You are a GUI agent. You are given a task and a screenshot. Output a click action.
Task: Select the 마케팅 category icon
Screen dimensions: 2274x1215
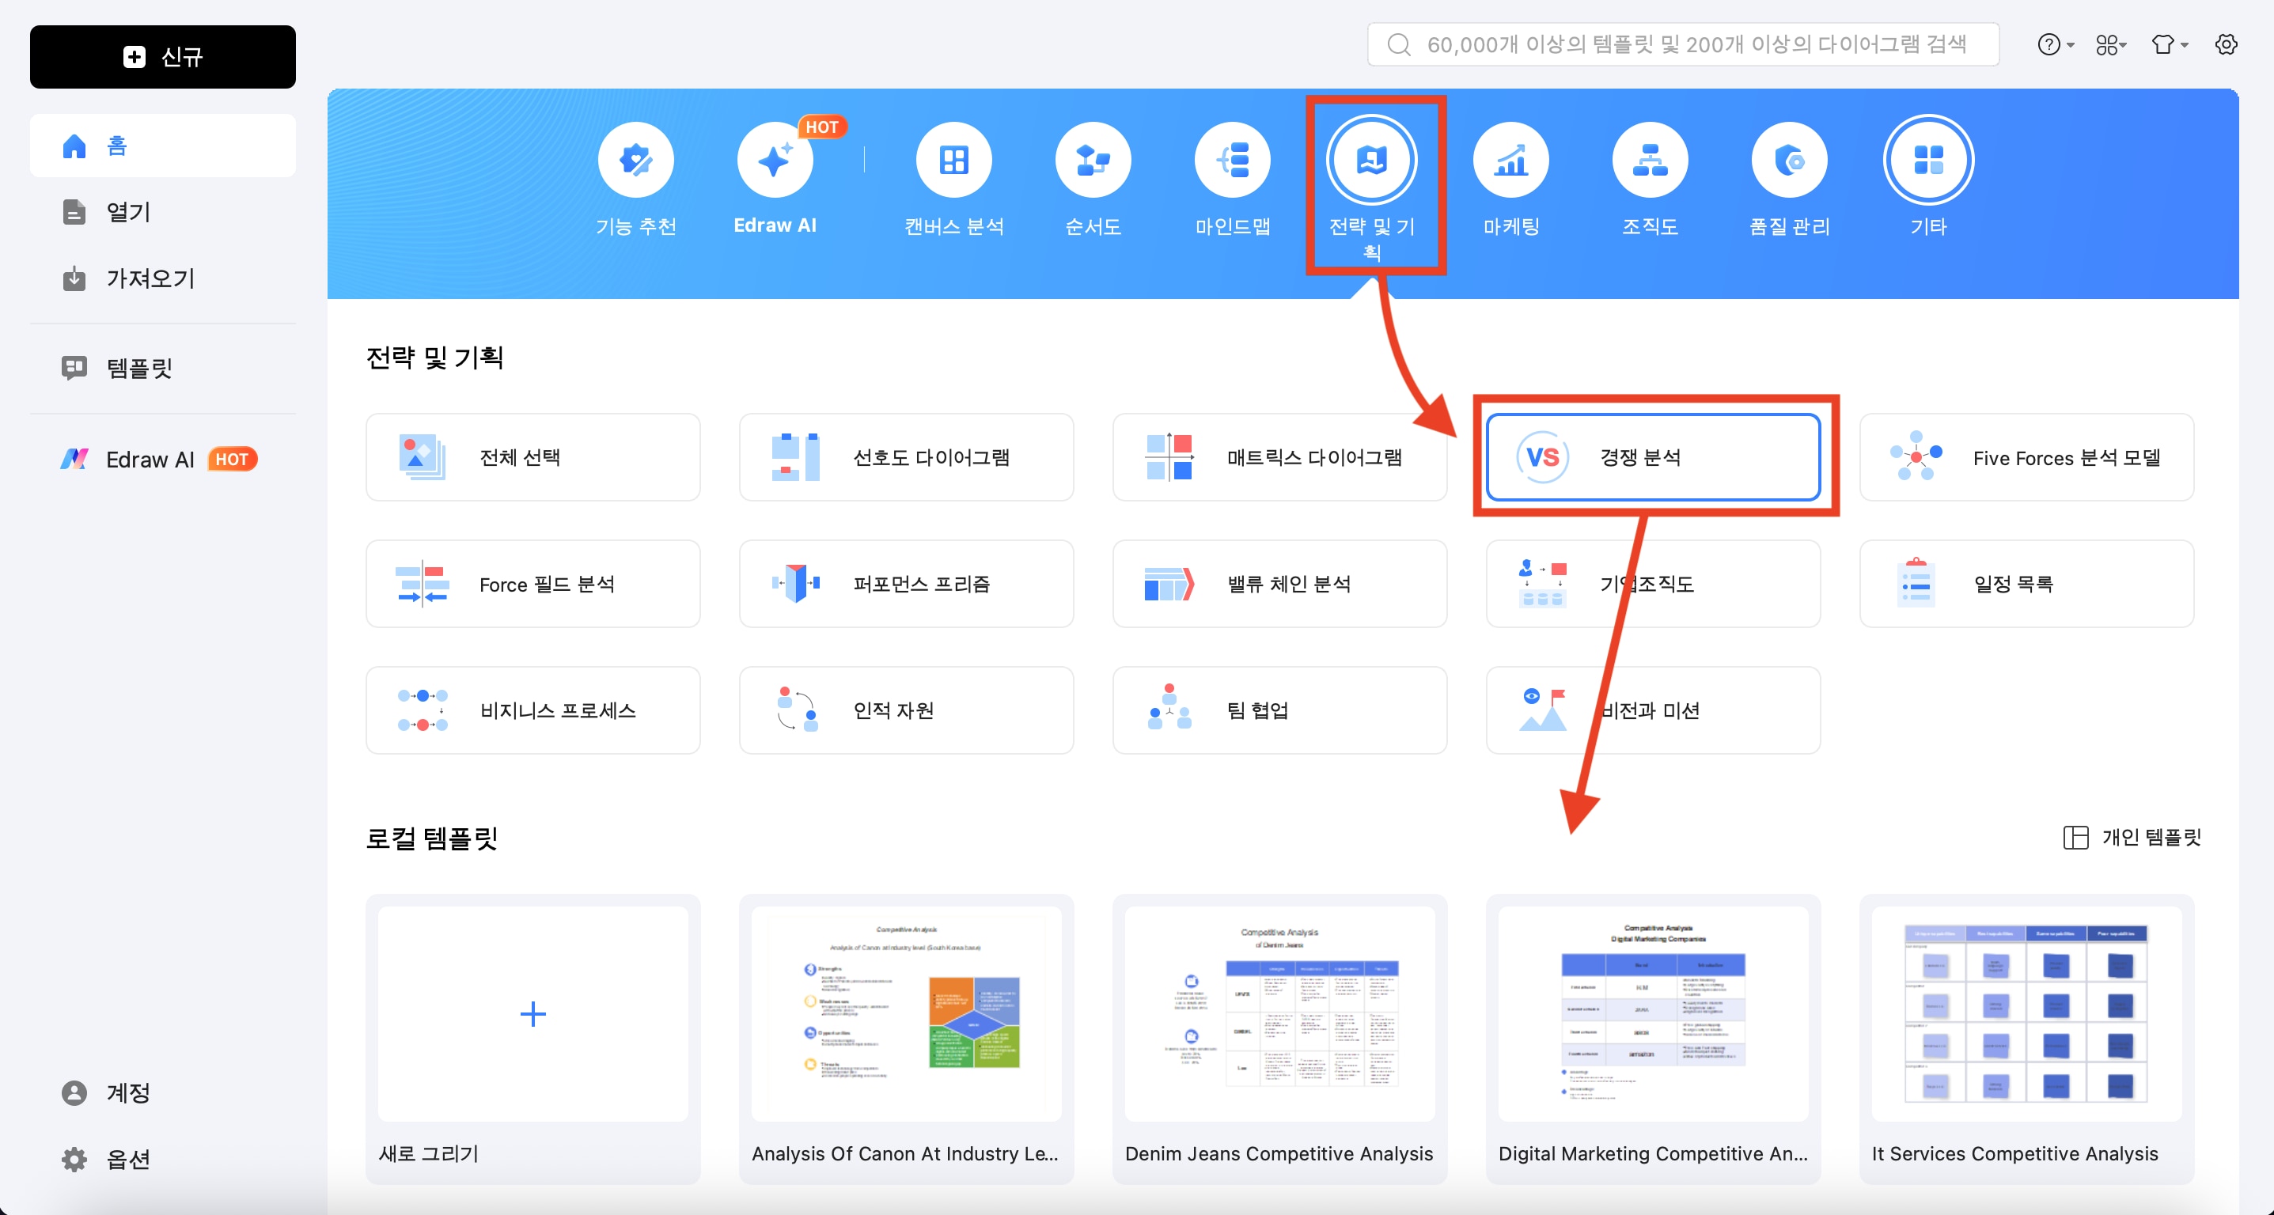pos(1511,160)
